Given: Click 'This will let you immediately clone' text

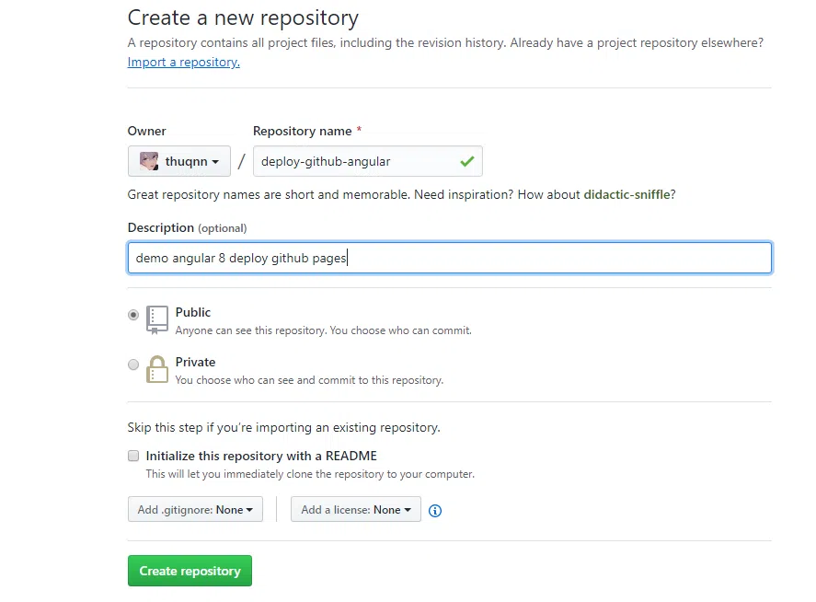Looking at the screenshot, I should pos(310,474).
